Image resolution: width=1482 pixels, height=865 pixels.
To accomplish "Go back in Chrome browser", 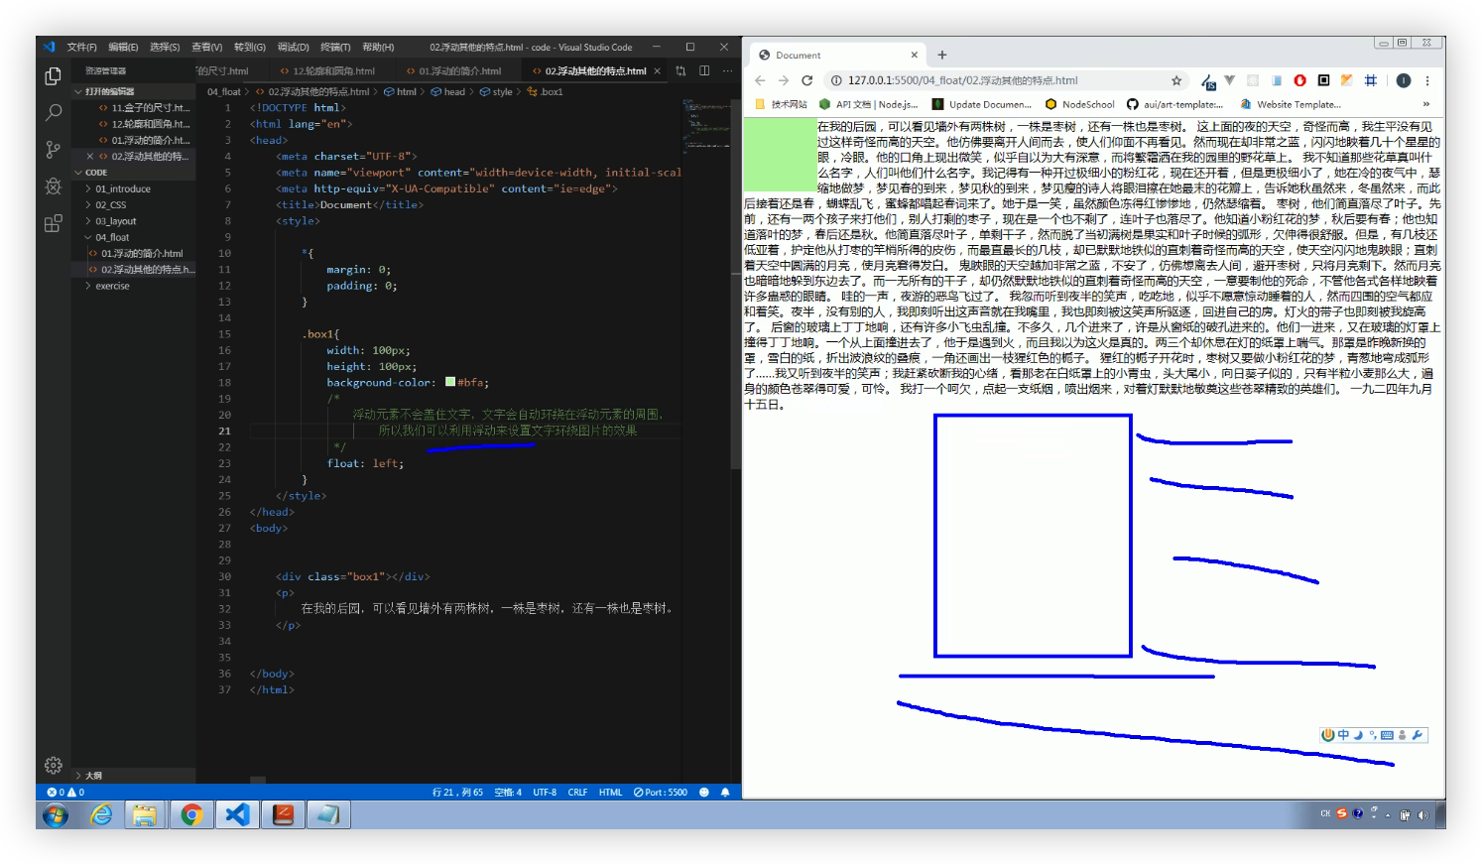I will 760,80.
